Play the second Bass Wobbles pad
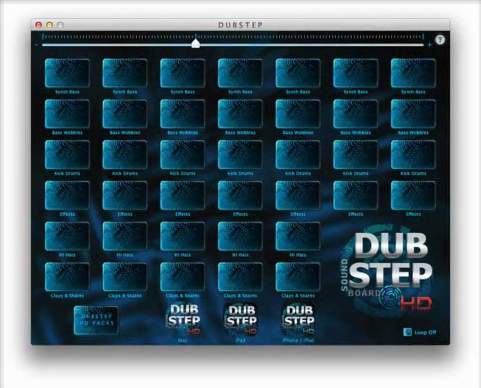The width and height of the screenshot is (481, 388). point(125,114)
